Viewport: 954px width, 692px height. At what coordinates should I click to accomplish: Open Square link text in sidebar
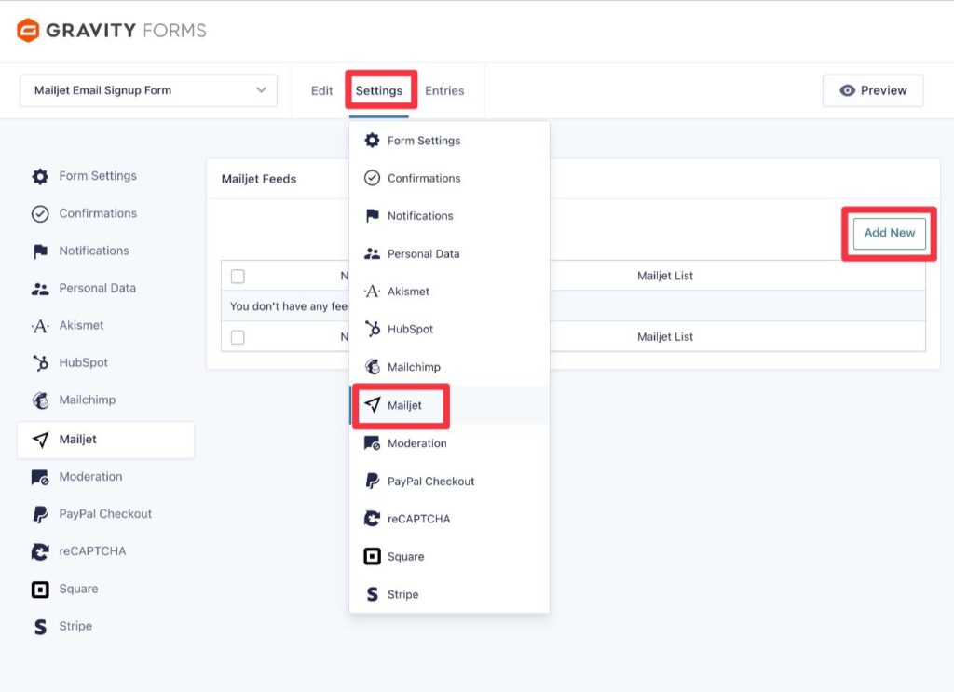coord(78,589)
